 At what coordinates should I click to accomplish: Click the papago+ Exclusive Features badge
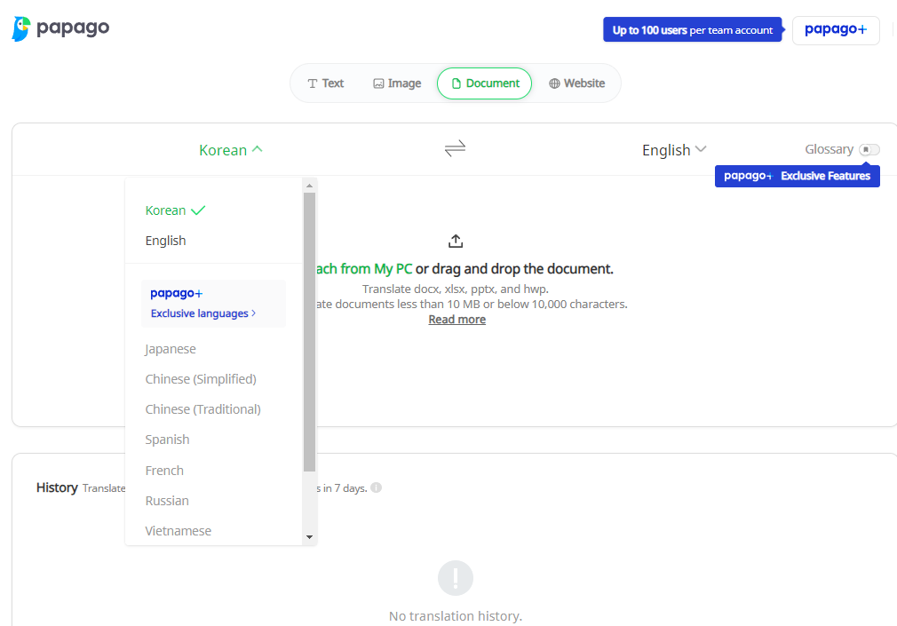[x=797, y=176]
